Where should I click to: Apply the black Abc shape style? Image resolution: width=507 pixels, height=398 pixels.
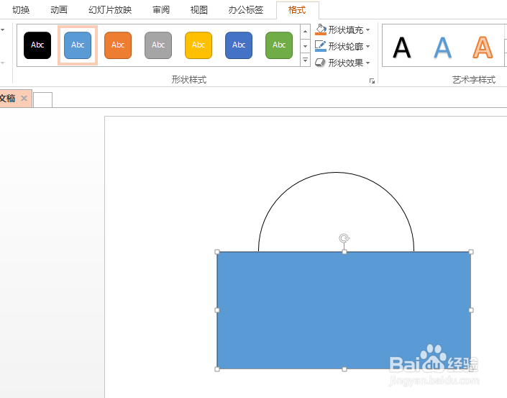click(37, 45)
